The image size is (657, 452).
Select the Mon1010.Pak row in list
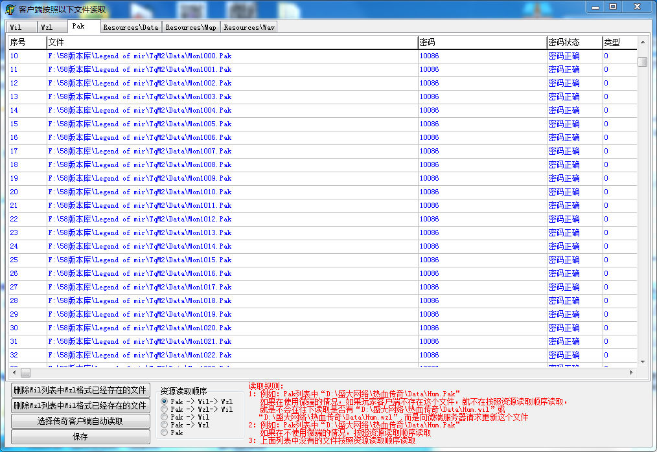(139, 192)
